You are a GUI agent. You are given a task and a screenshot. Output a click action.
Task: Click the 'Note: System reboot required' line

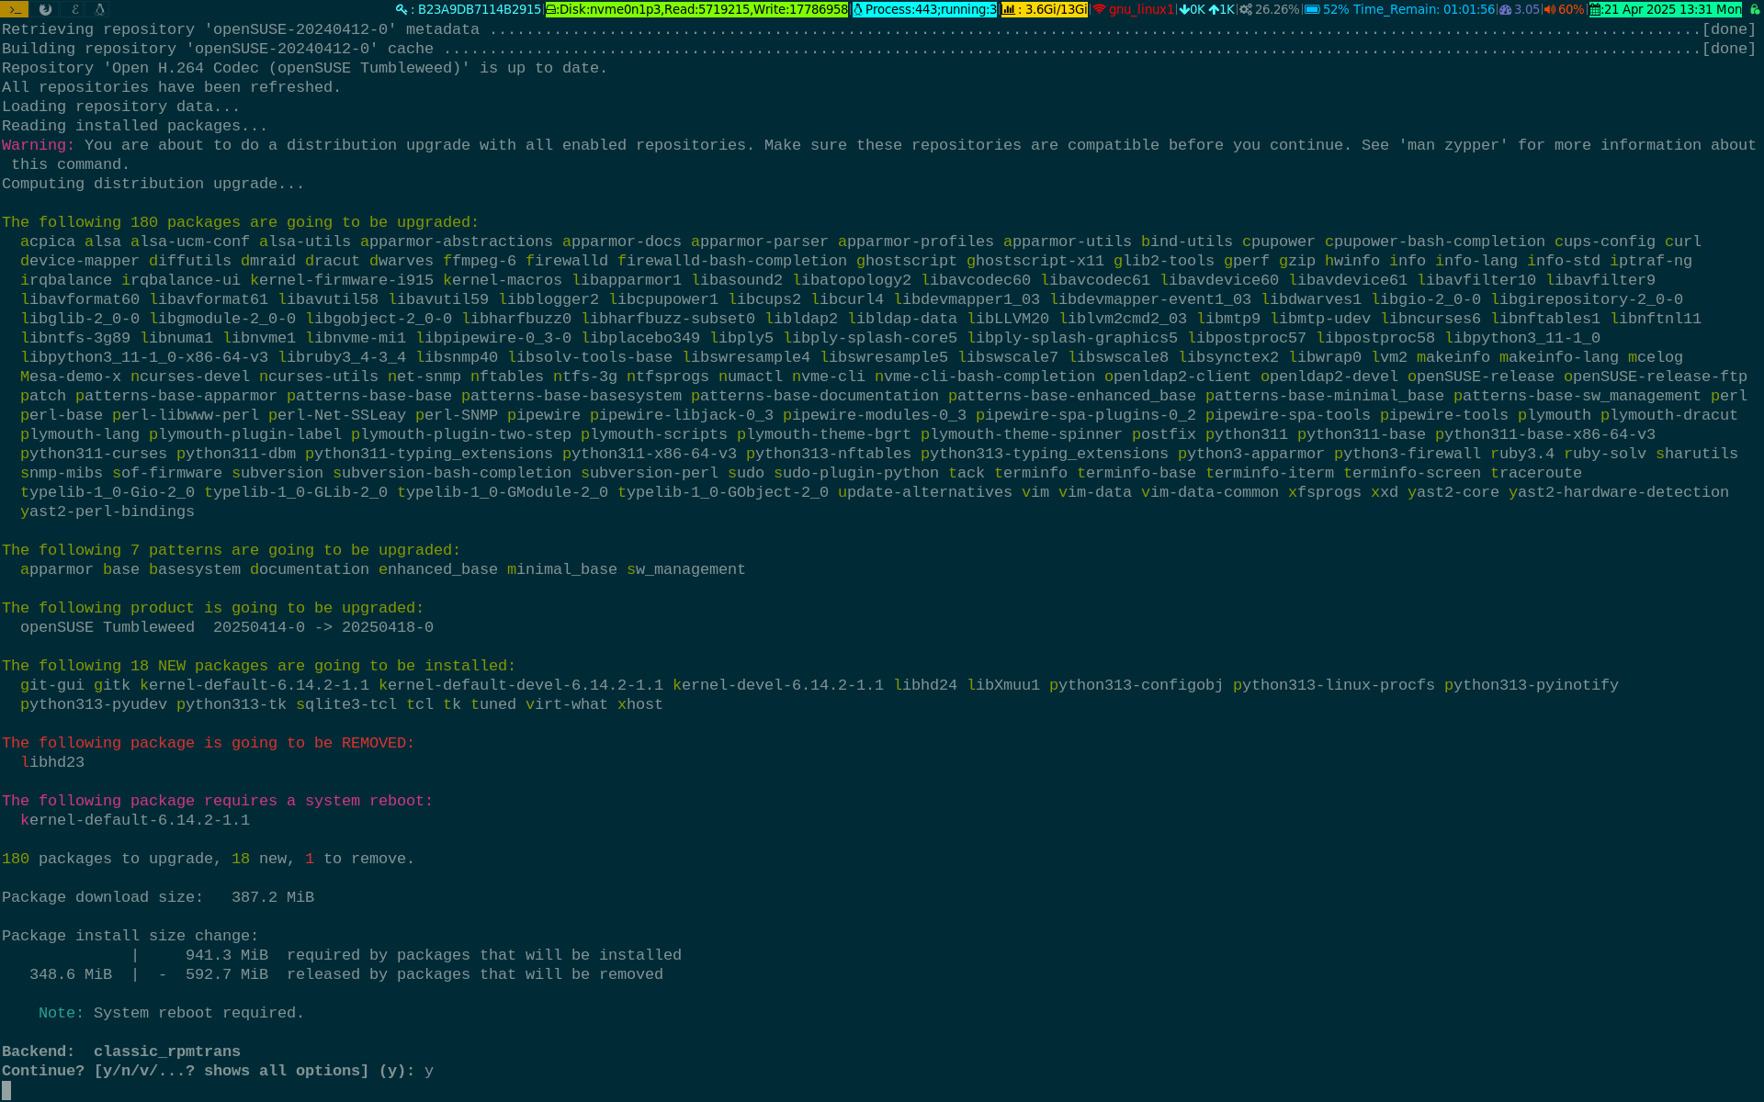[172, 1013]
